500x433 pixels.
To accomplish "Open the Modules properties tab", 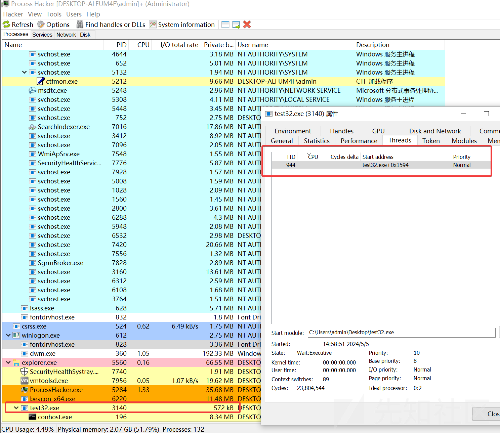I will tap(464, 141).
